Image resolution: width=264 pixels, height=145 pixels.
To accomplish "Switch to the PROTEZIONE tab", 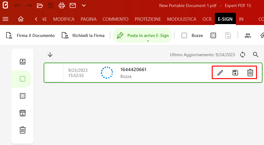I will point(148,19).
